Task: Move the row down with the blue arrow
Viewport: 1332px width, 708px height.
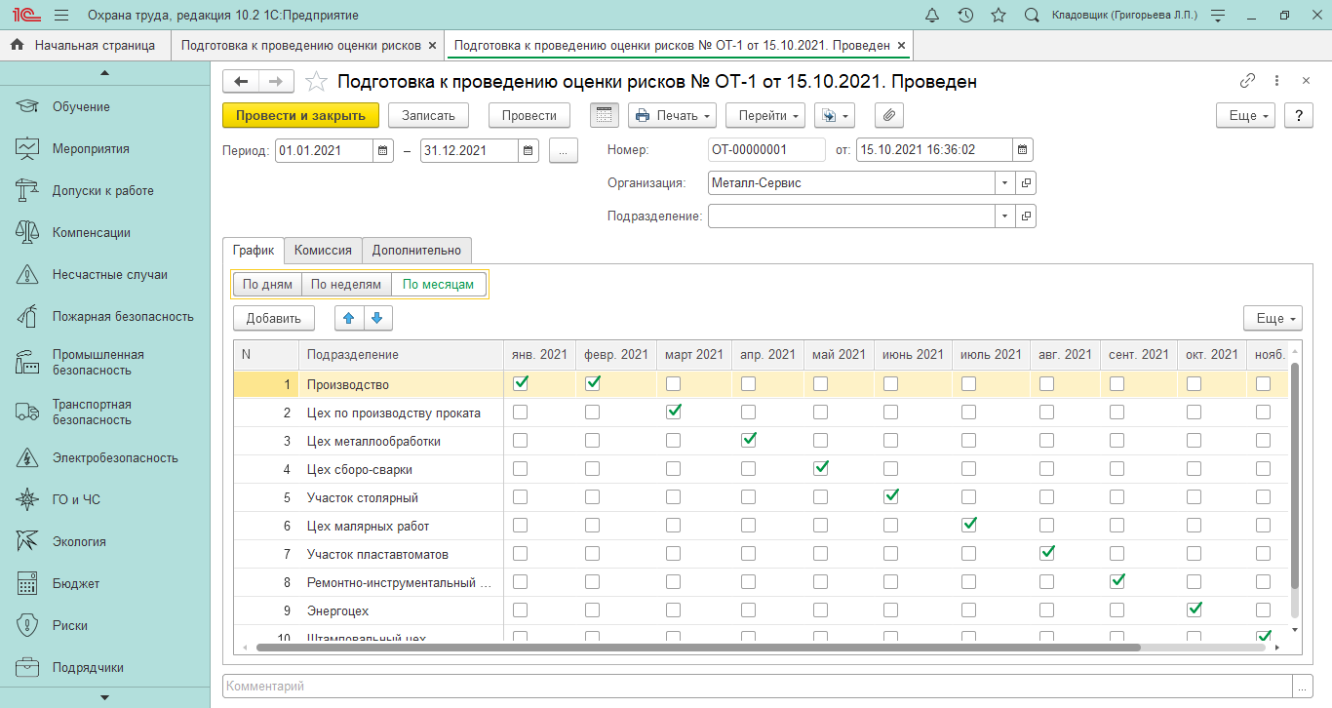Action: coord(377,318)
